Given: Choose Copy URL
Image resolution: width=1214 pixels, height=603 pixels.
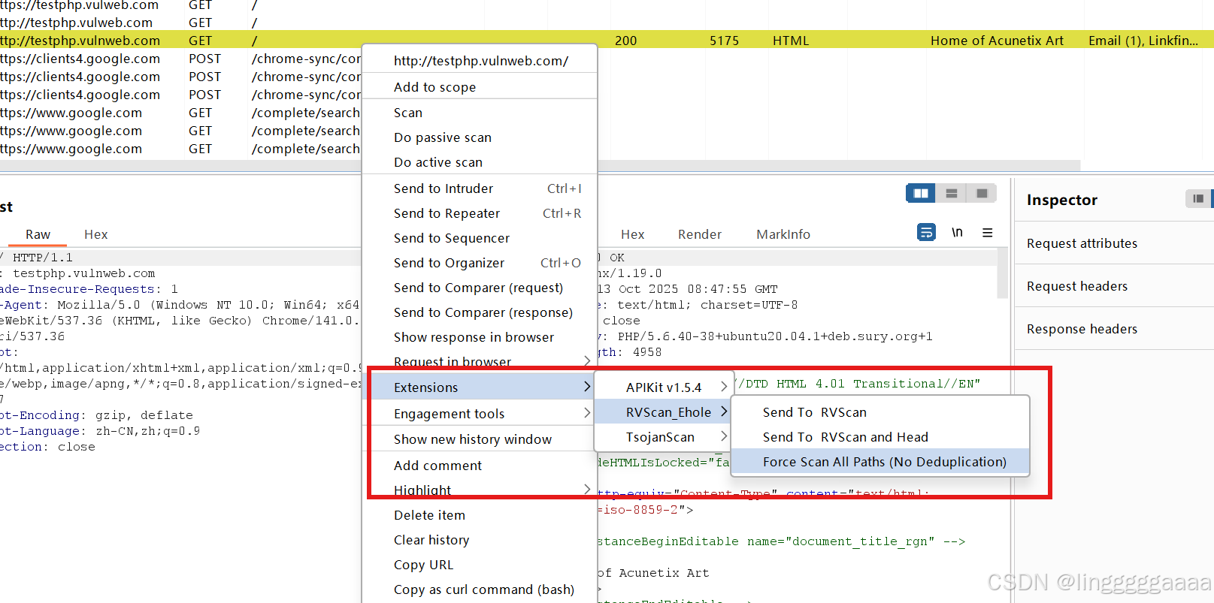Looking at the screenshot, I should pyautogui.click(x=423, y=565).
